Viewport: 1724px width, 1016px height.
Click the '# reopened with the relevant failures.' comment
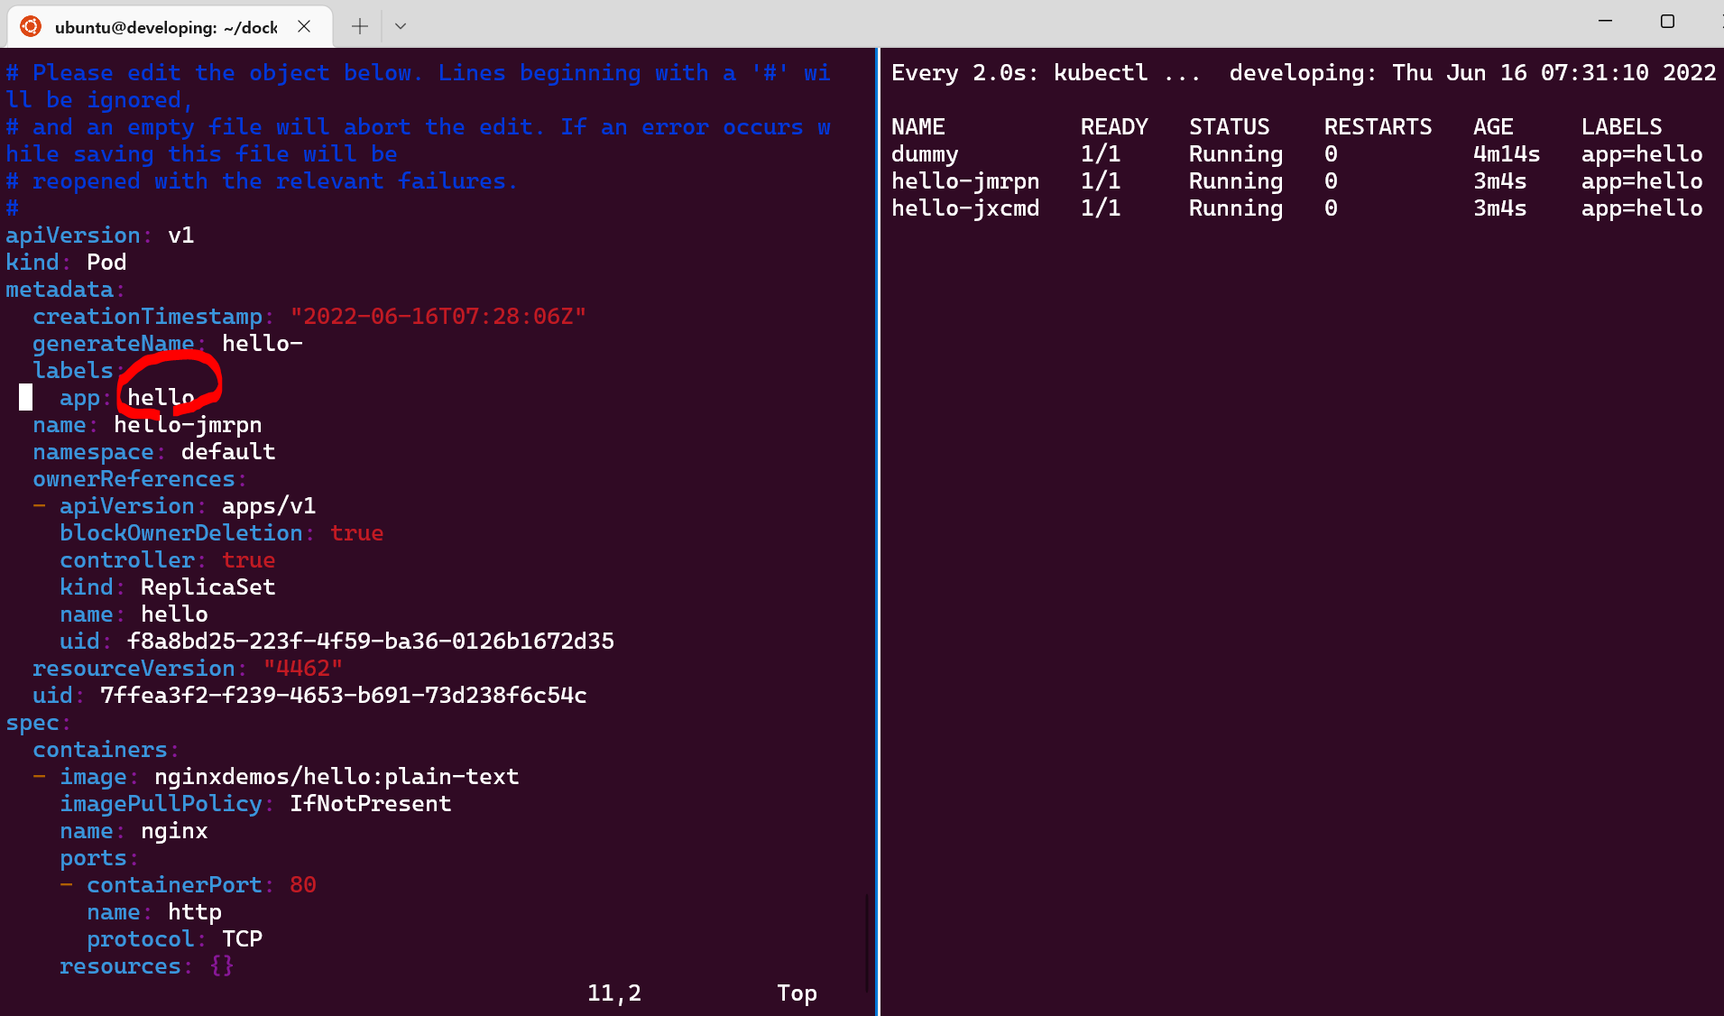(262, 181)
